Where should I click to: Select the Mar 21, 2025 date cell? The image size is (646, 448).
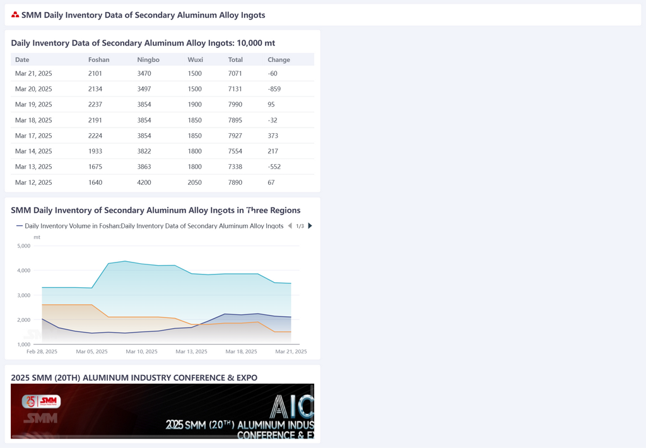[34, 73]
